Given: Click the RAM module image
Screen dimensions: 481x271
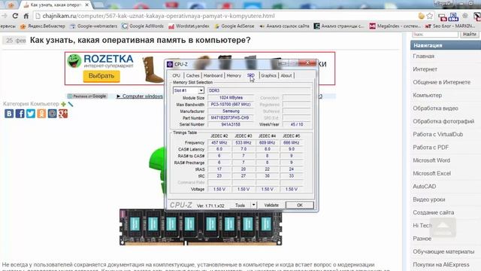Looking at the screenshot, I should click(201, 227).
